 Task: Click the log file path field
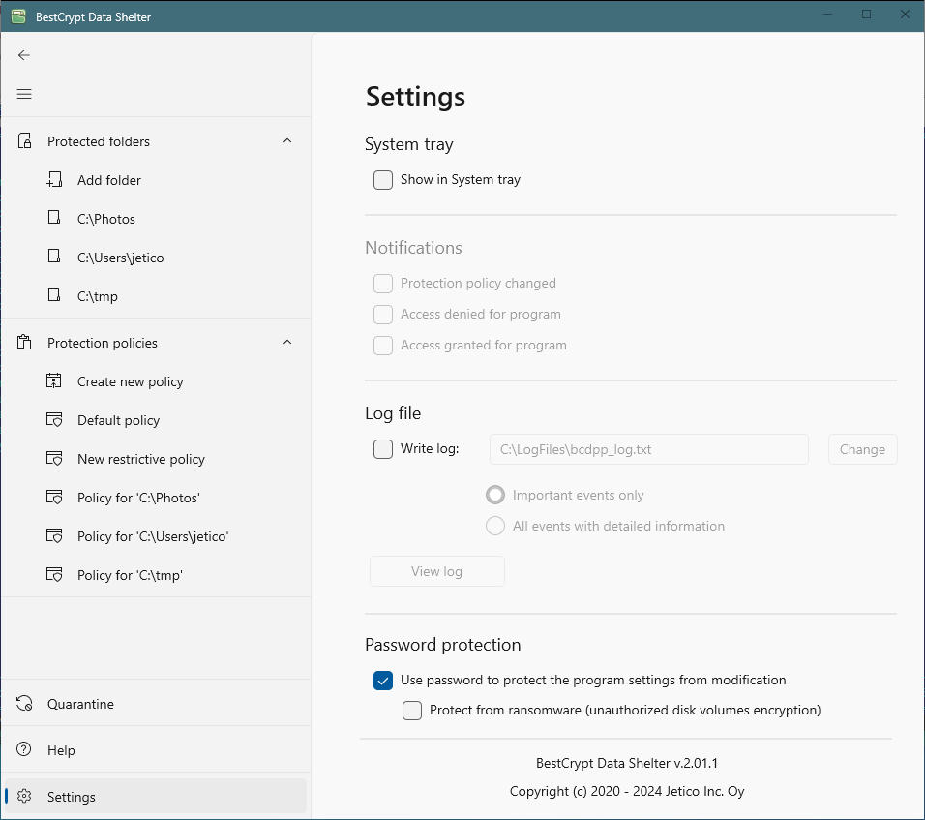[649, 449]
